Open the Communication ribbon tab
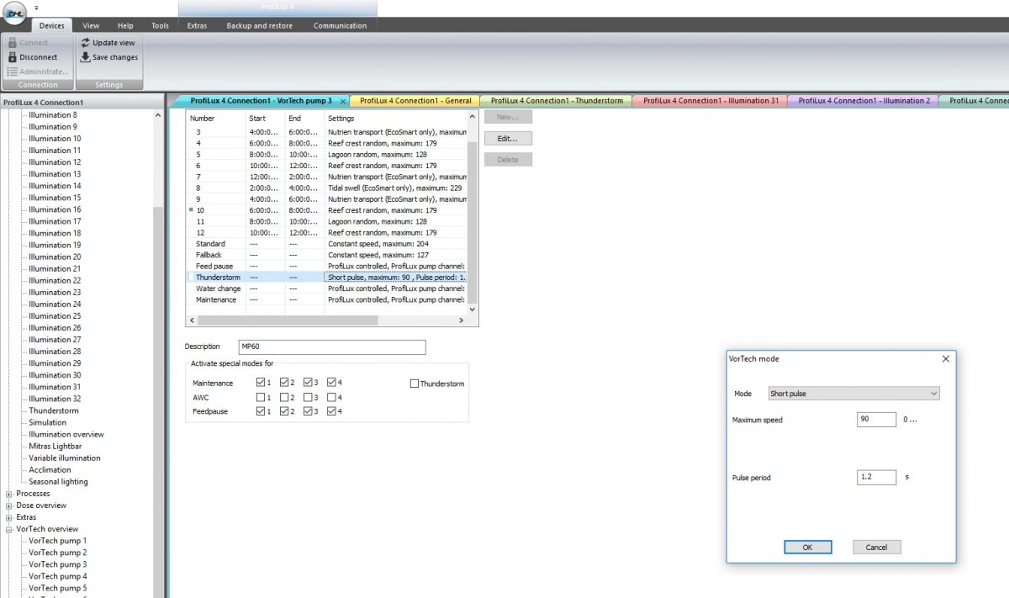 coord(340,26)
